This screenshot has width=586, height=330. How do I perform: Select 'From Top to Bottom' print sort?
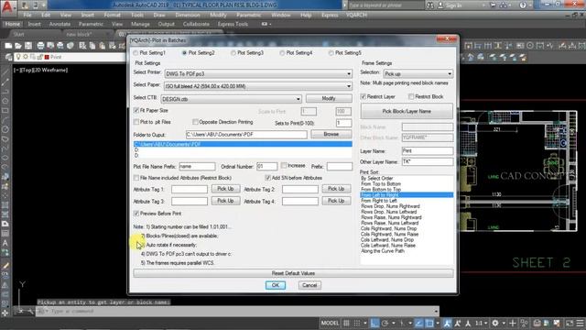click(381, 184)
